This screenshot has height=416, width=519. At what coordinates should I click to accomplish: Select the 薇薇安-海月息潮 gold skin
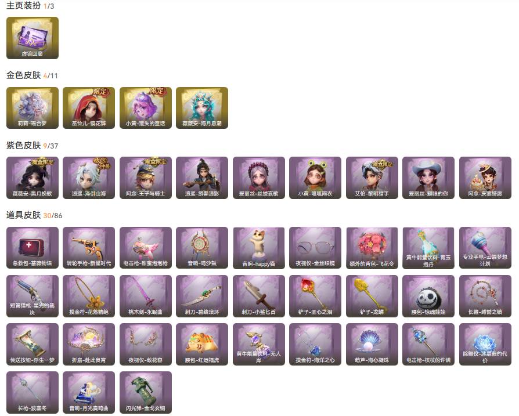[x=202, y=108]
